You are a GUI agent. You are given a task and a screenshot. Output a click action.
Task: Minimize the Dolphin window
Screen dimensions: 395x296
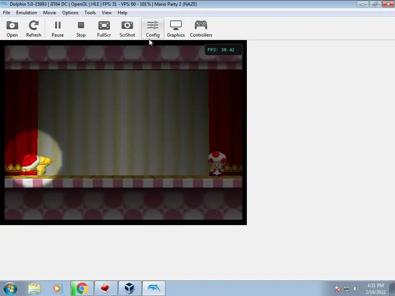(363, 4)
